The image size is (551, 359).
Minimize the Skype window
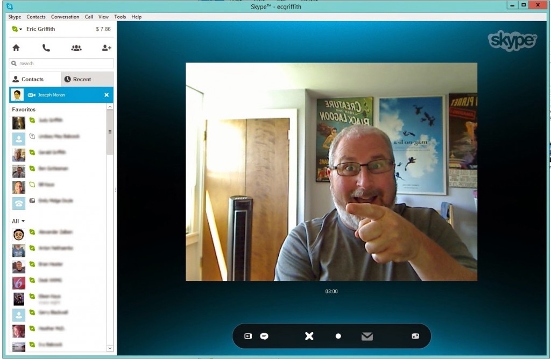512,5
